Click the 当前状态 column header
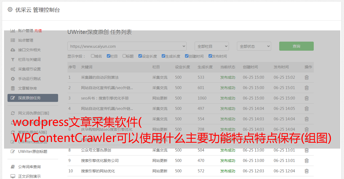Image resolution: width=344 pixels, height=179 pixels. coord(228,67)
